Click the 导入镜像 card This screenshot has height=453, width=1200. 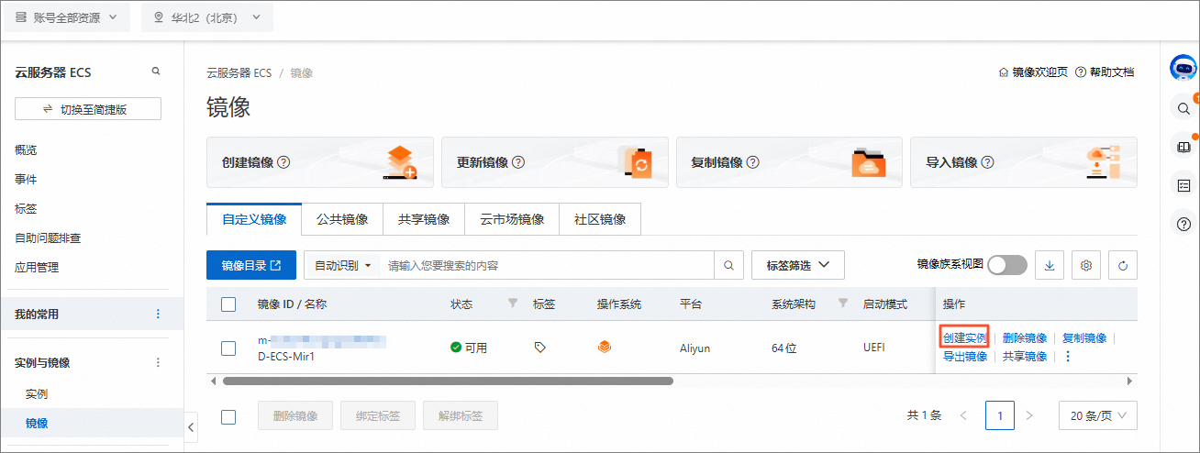tap(1024, 162)
